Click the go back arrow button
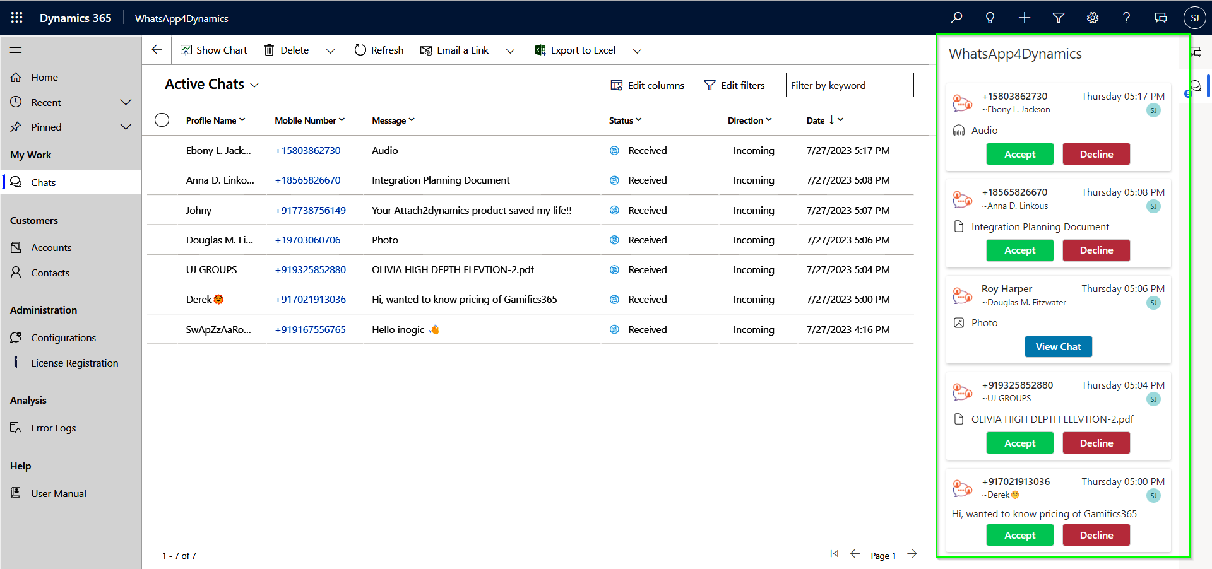The height and width of the screenshot is (569, 1212). 157,50
